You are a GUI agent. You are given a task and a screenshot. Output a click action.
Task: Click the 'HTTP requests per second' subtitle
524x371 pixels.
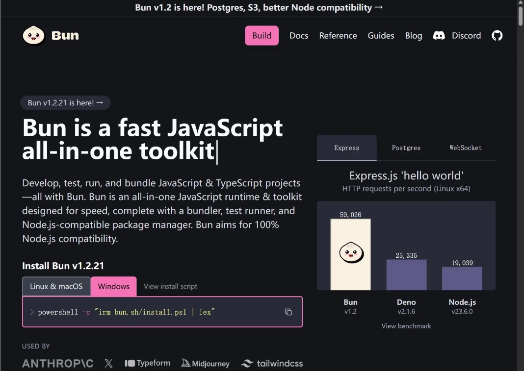coord(406,189)
